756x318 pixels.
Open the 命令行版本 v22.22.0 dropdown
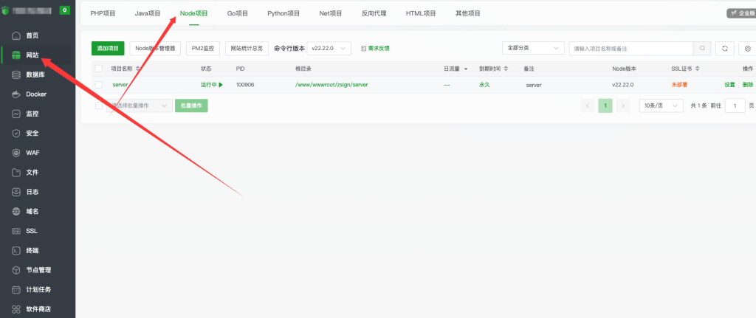point(329,48)
